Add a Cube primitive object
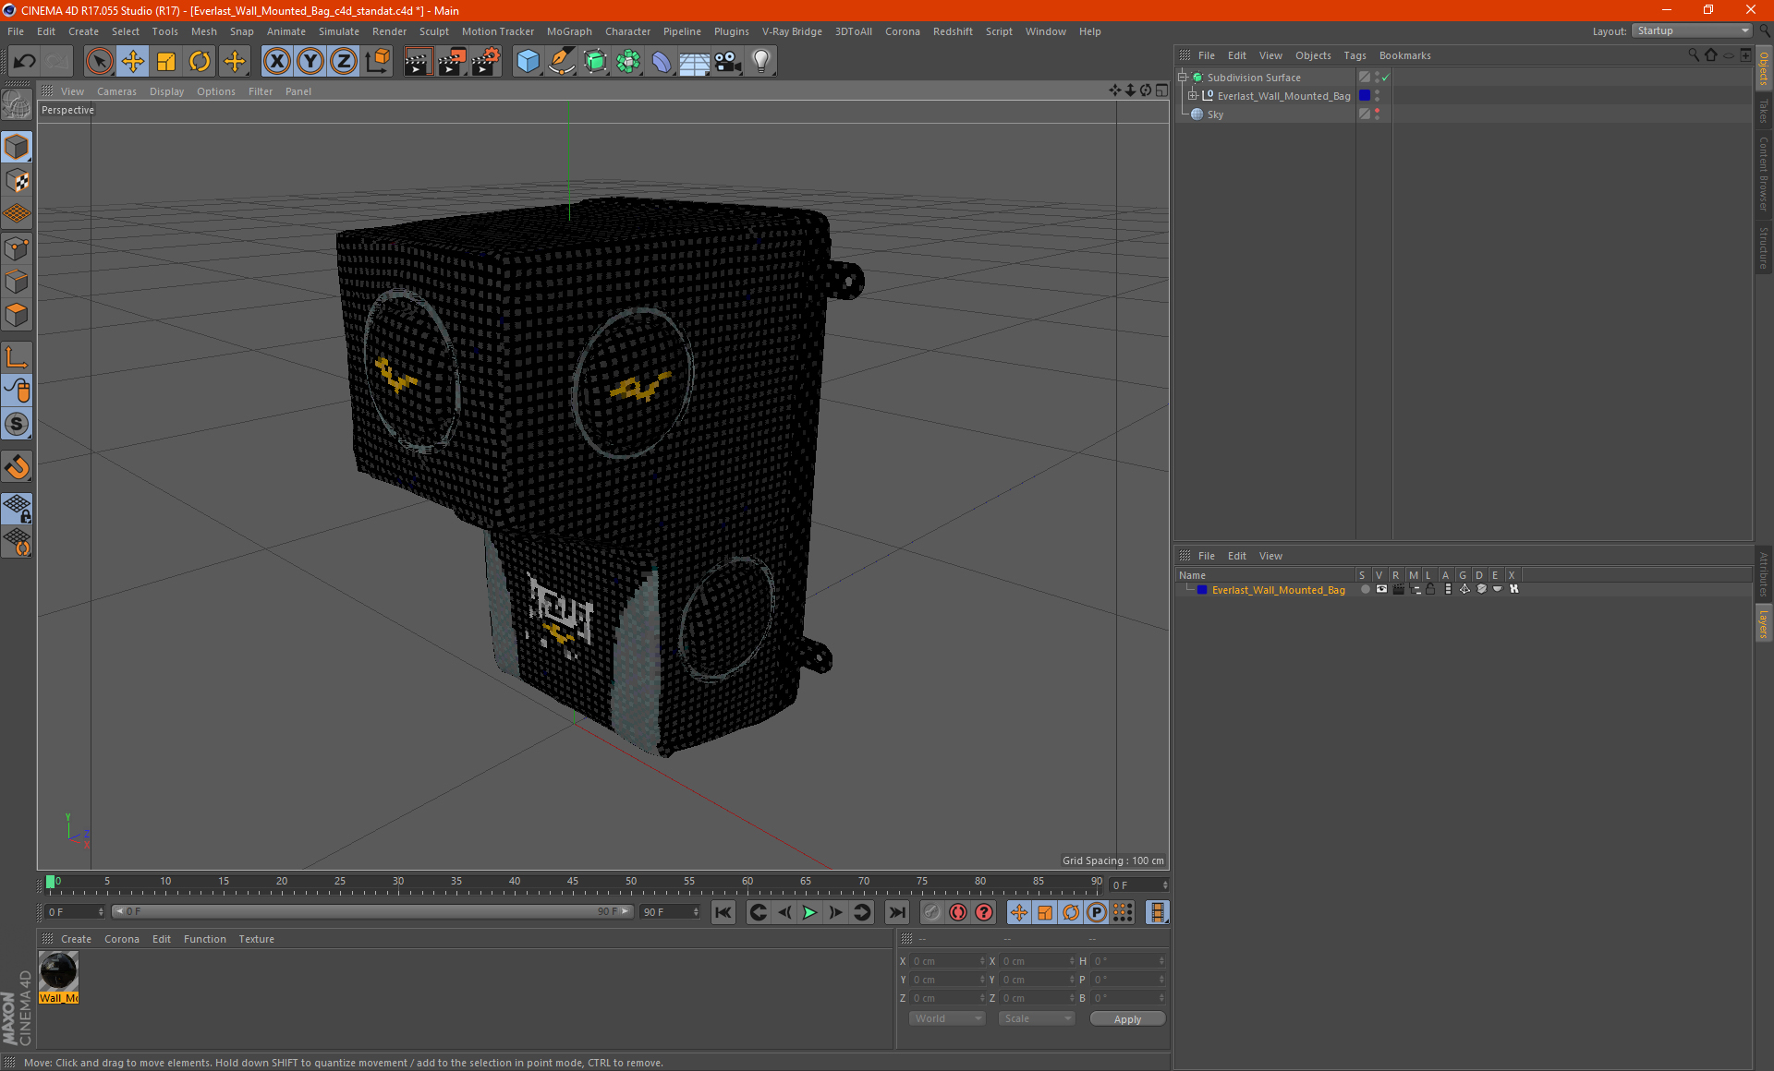 528,62
